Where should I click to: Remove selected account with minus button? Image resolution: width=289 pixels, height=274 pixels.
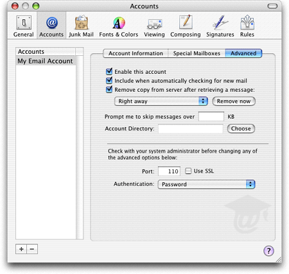(32, 249)
